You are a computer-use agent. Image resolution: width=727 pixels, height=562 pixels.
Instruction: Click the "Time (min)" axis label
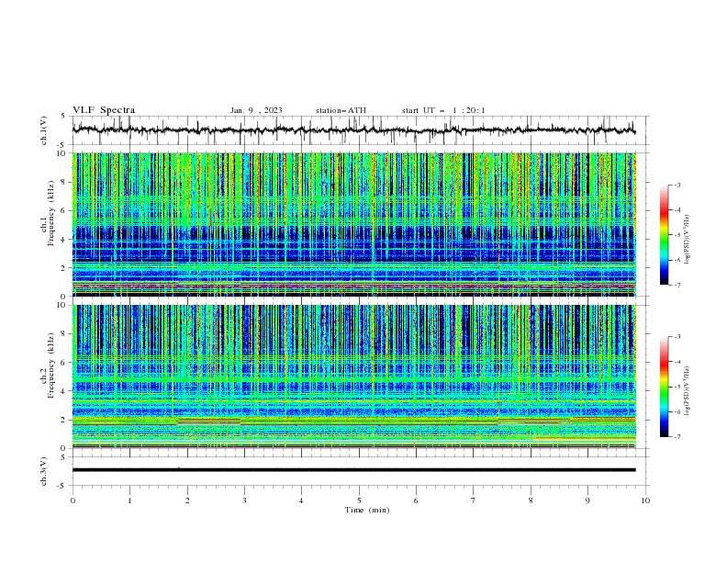click(x=367, y=510)
